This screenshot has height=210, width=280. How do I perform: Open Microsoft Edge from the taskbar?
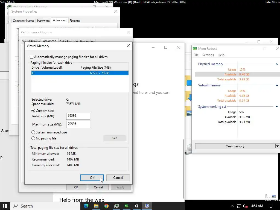[x=86, y=206]
